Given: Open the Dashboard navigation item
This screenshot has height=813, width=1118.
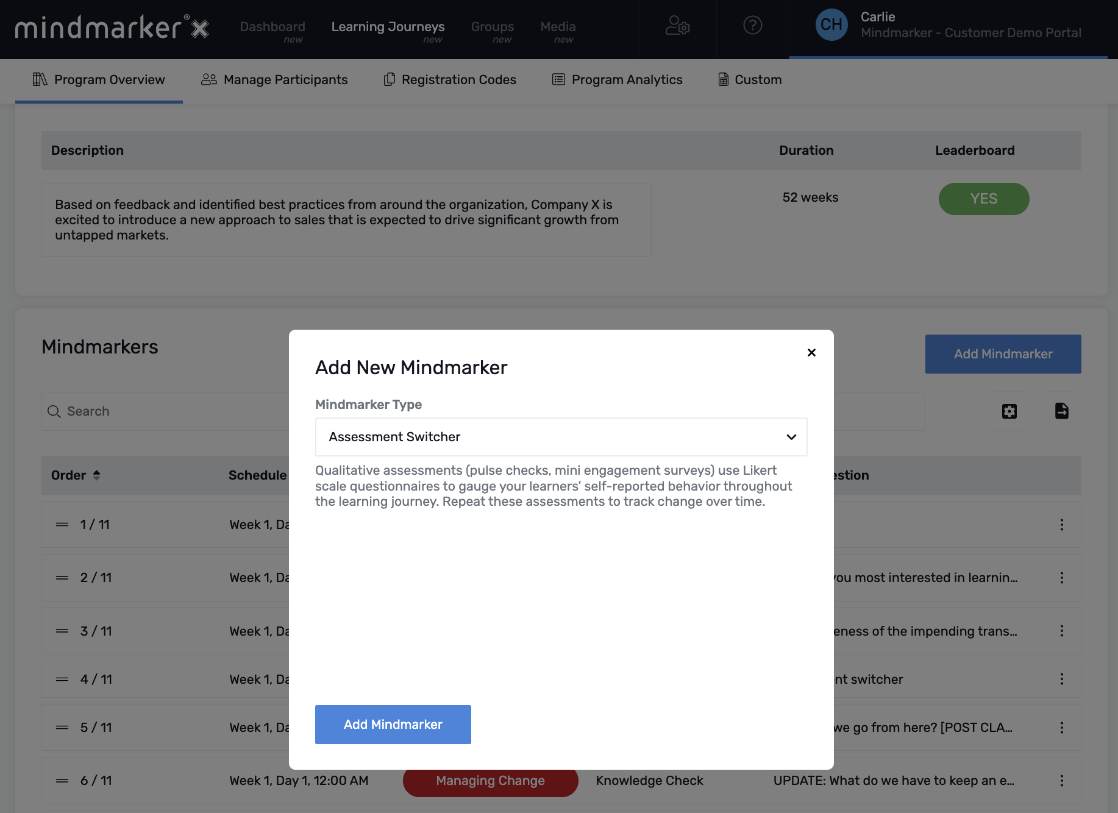Looking at the screenshot, I should pos(272,27).
